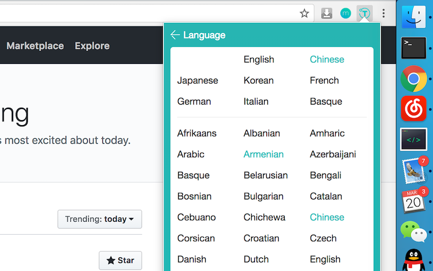Screen dimensions: 433x271
Task: Star the repository with Star button
Action: tap(120, 261)
